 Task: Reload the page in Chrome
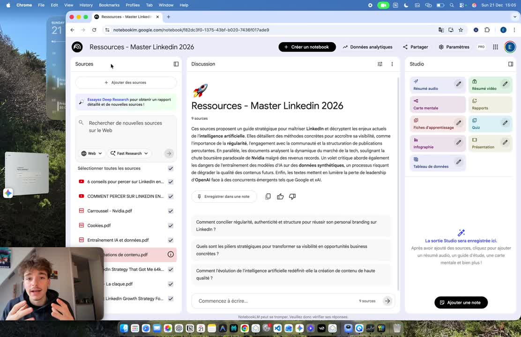pyautogui.click(x=94, y=30)
